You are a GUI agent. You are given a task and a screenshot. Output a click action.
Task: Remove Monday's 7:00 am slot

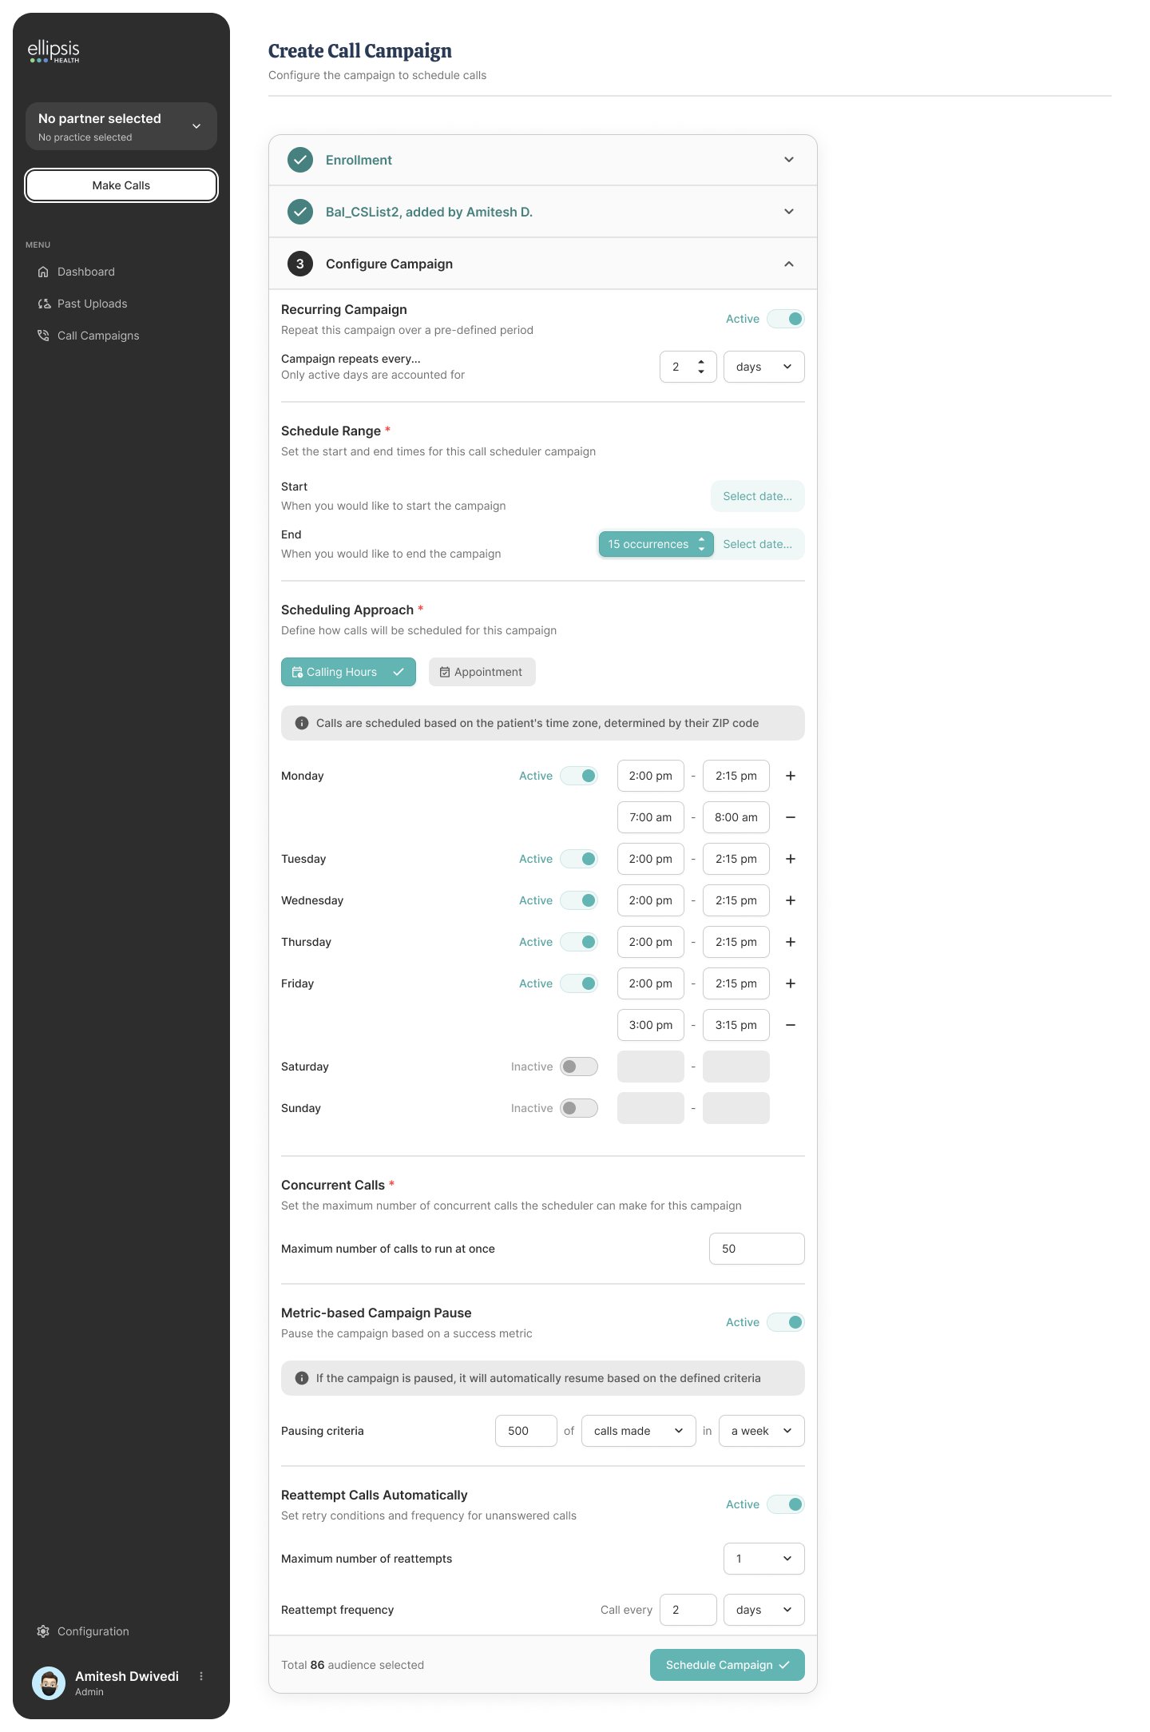click(791, 817)
